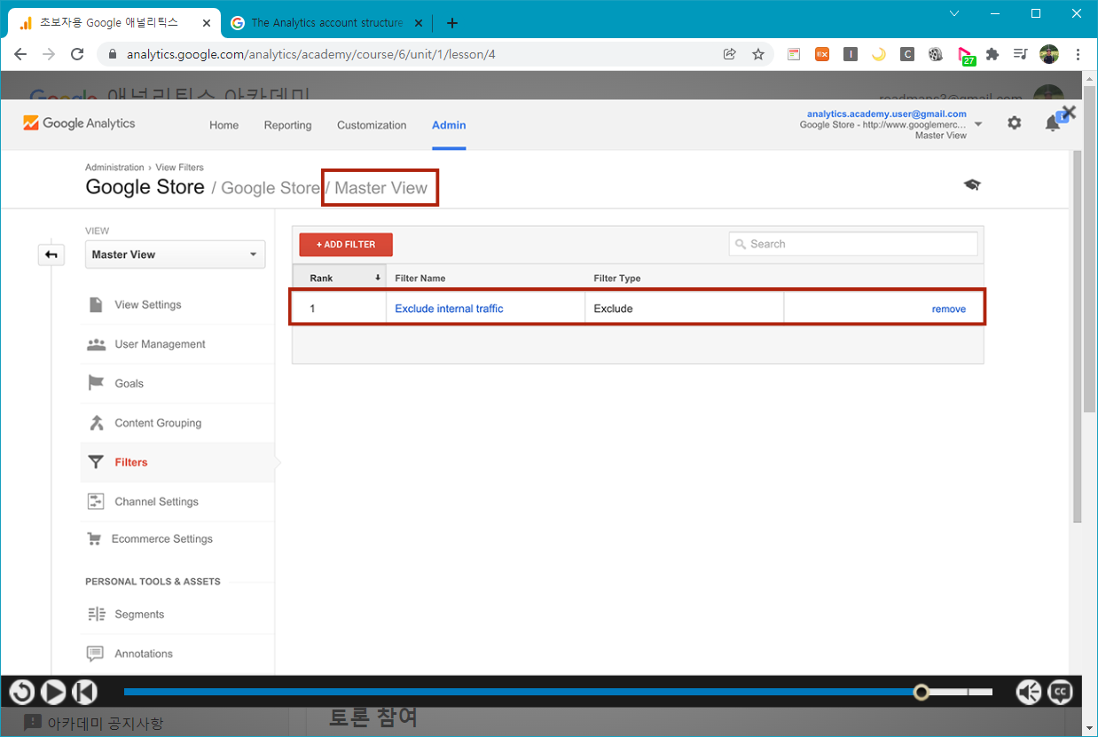The image size is (1098, 737).
Task: Click the User Management people icon
Action: click(x=96, y=344)
